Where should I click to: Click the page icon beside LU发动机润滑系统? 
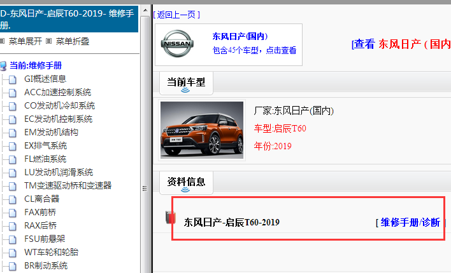12,173
